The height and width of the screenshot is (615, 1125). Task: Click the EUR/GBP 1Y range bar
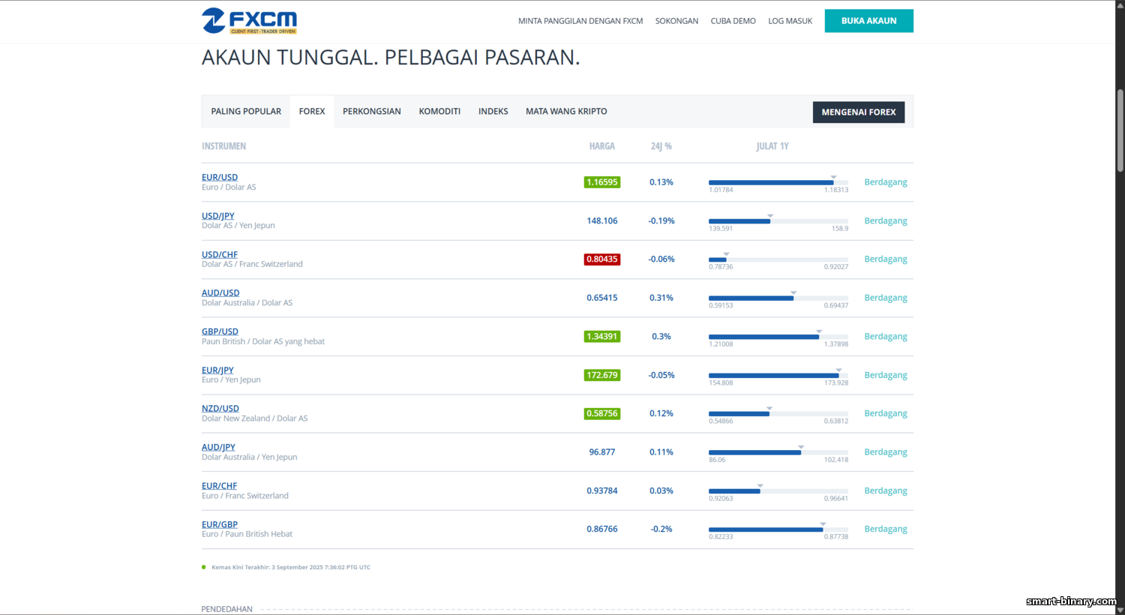(778, 529)
